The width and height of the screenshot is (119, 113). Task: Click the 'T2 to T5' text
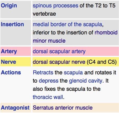point(105,6)
